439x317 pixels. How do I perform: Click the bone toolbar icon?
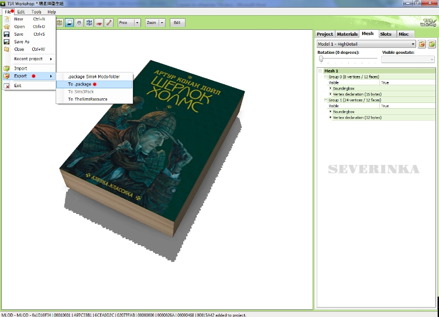(x=109, y=23)
